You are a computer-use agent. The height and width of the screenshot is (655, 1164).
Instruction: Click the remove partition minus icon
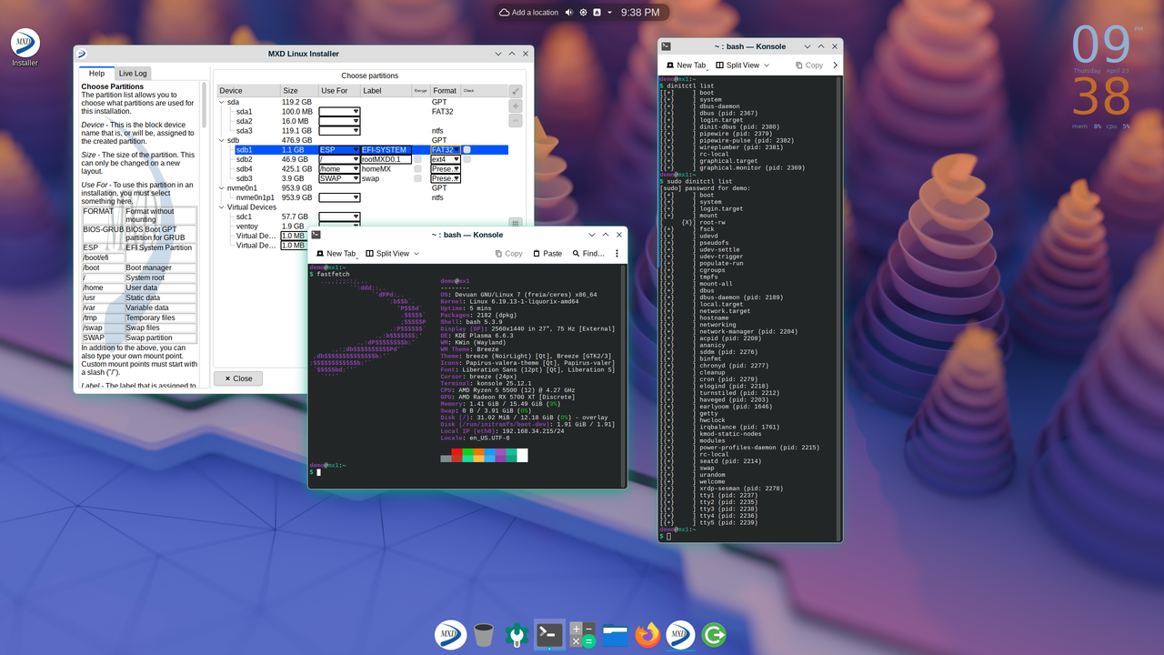click(x=516, y=120)
